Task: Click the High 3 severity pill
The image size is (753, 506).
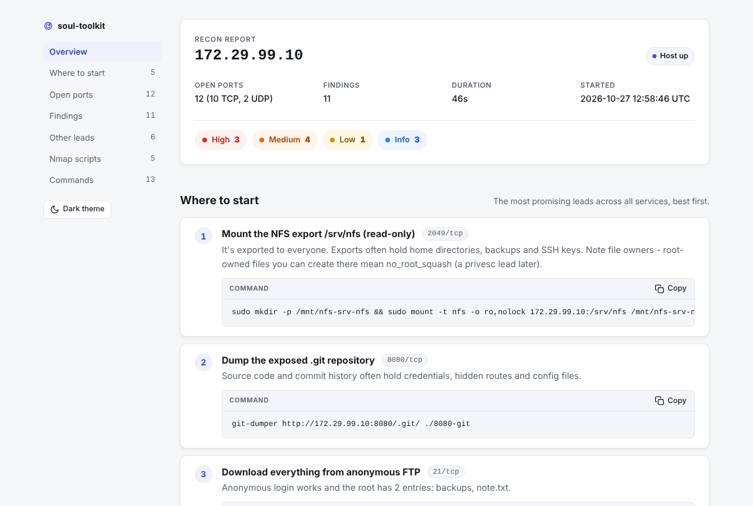Action: coord(221,140)
